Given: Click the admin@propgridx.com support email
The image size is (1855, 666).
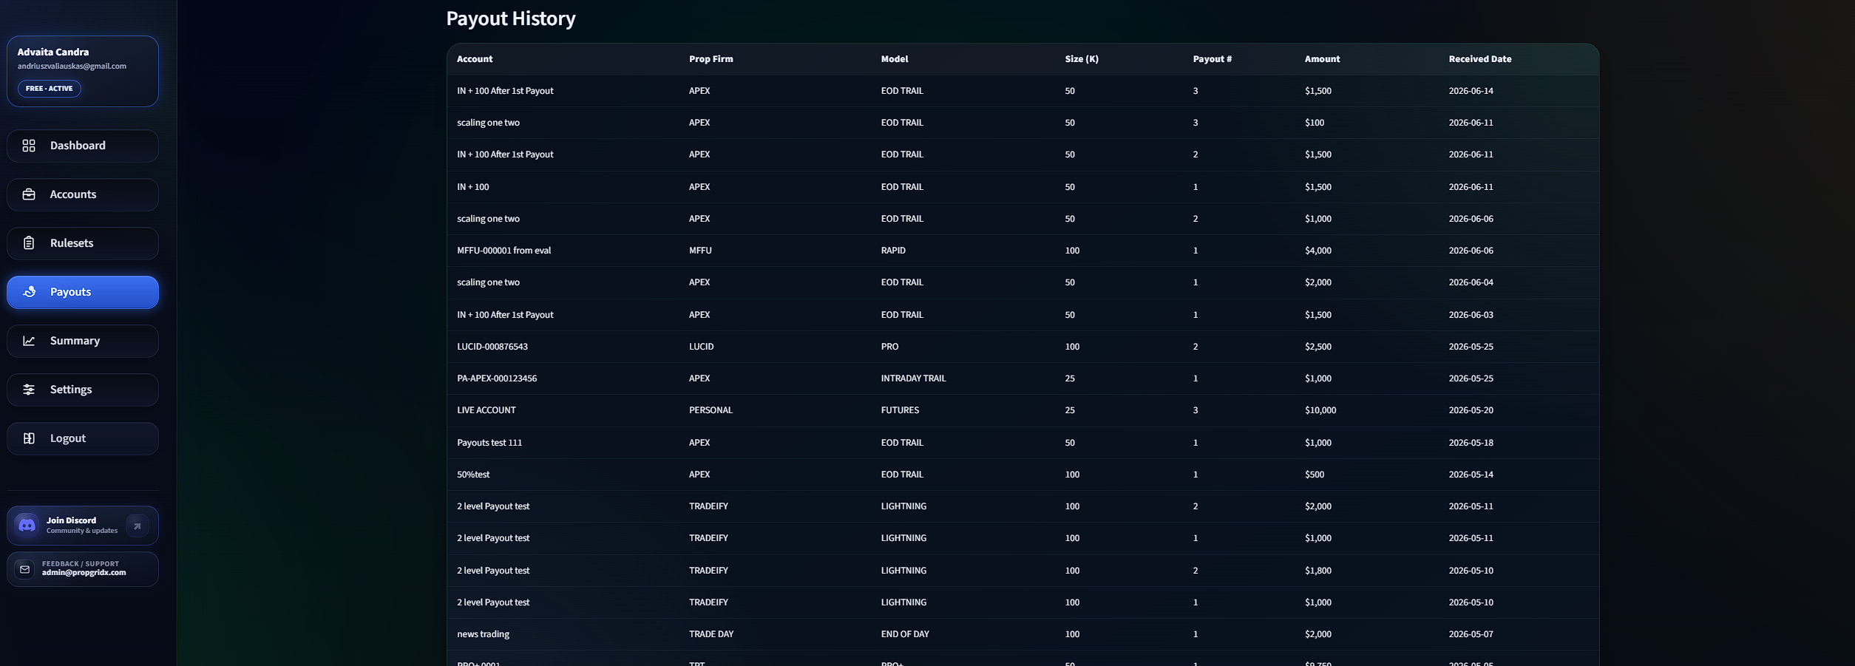Looking at the screenshot, I should tap(84, 573).
